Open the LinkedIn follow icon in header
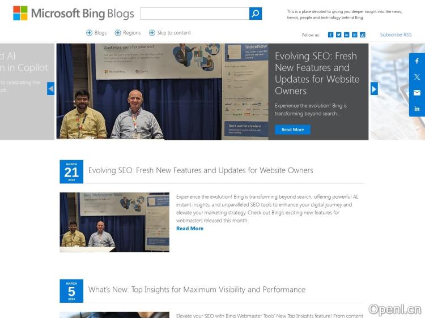 346,35
